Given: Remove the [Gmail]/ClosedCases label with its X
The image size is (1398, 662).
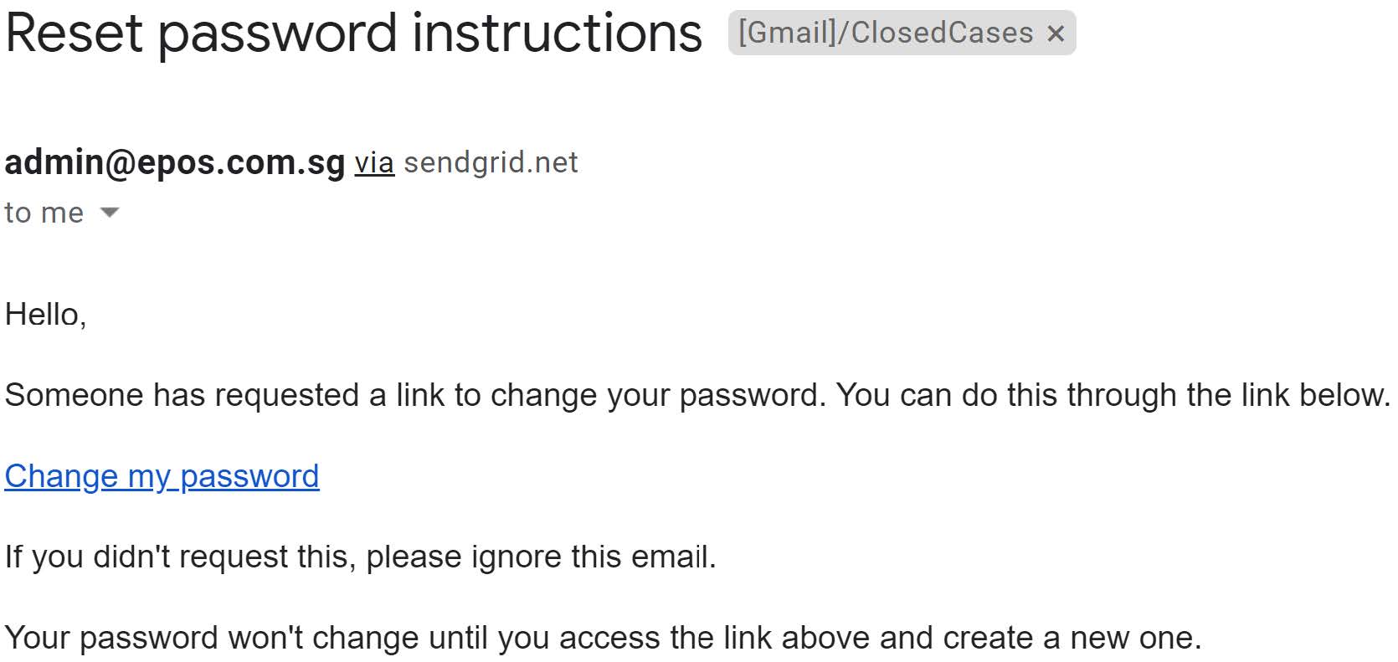Looking at the screenshot, I should tap(1056, 33).
